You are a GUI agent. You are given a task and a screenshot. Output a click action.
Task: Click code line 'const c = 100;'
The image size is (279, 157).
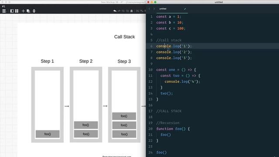pos(171,28)
